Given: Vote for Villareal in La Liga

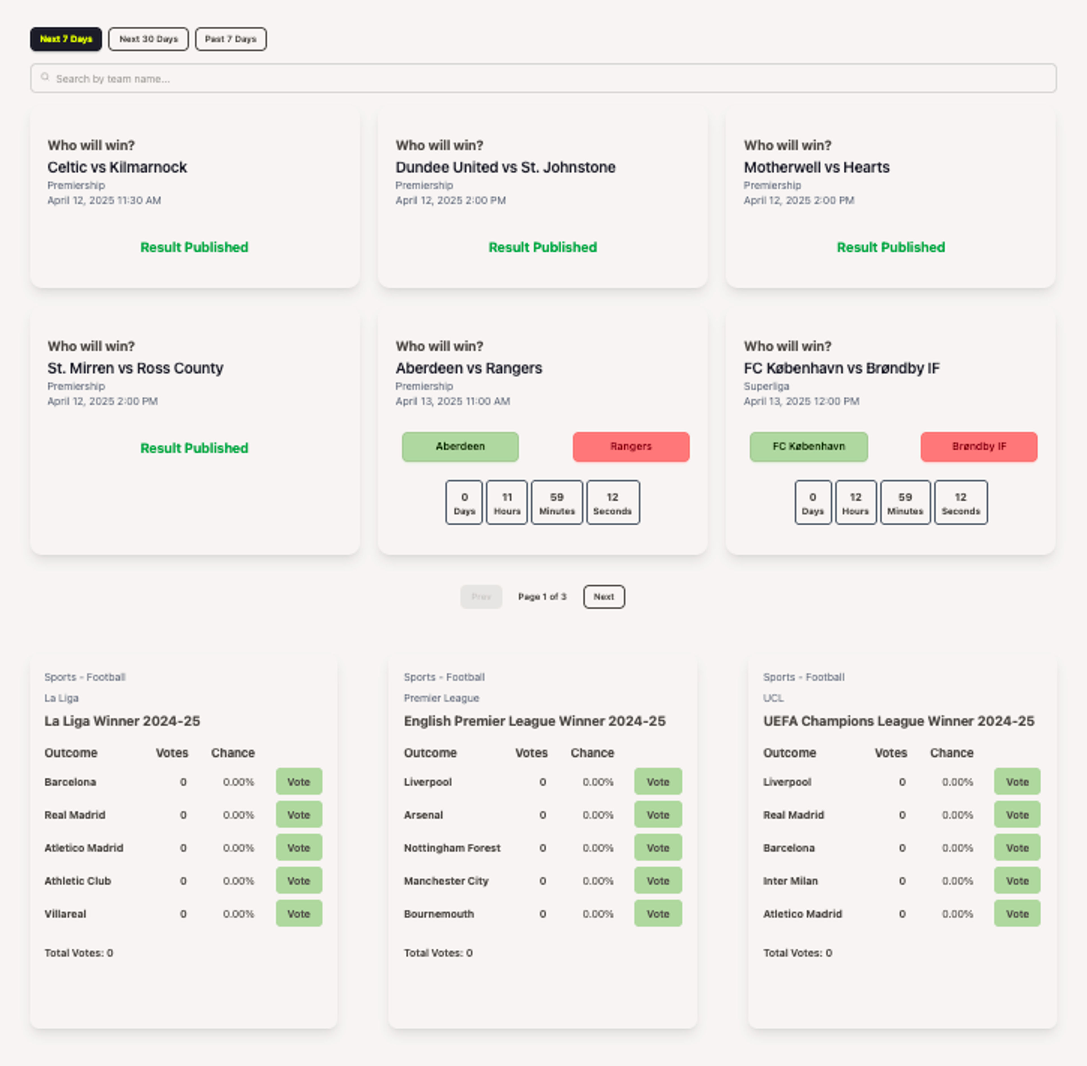Looking at the screenshot, I should (x=299, y=914).
